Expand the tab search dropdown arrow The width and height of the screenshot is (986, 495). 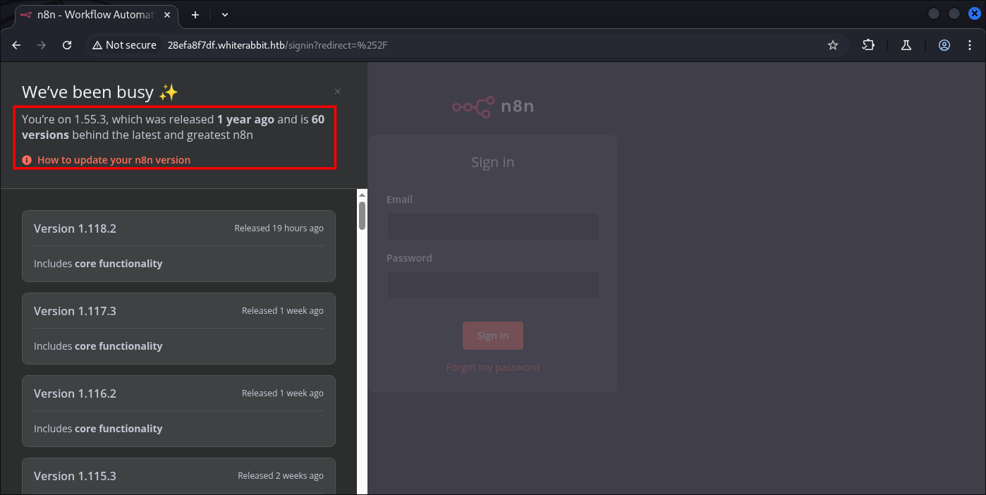225,14
